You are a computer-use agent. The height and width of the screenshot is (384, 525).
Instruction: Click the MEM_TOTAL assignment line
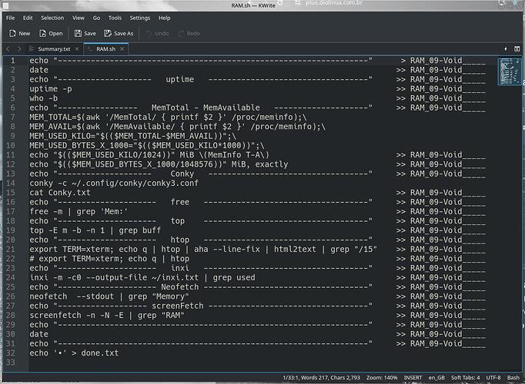click(168, 118)
